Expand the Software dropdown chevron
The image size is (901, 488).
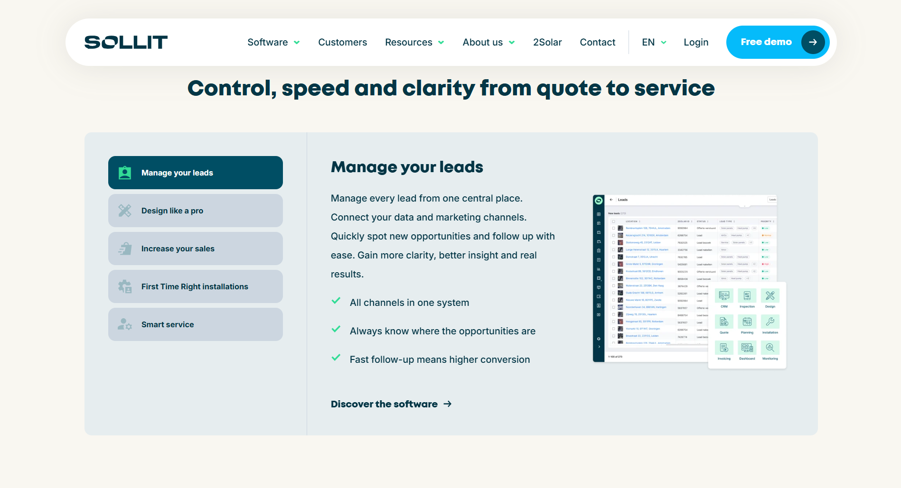[297, 43]
